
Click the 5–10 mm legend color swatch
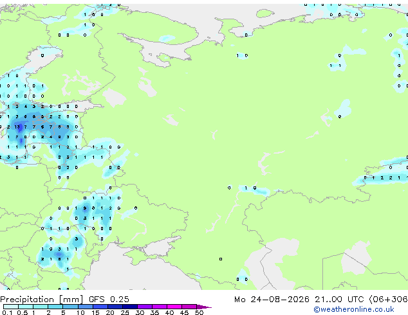pos(70,307)
